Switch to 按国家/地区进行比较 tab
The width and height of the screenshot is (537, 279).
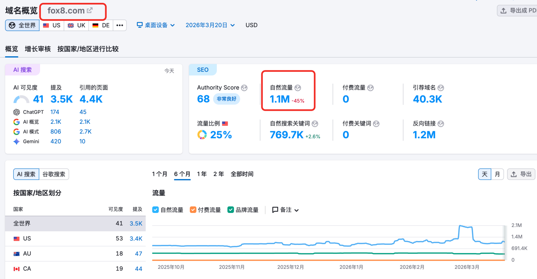(x=88, y=49)
